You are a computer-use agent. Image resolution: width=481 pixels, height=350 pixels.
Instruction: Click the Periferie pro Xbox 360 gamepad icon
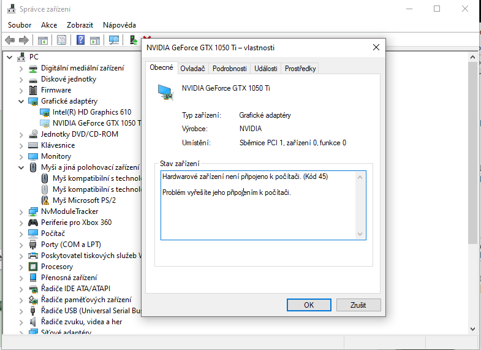click(x=33, y=223)
